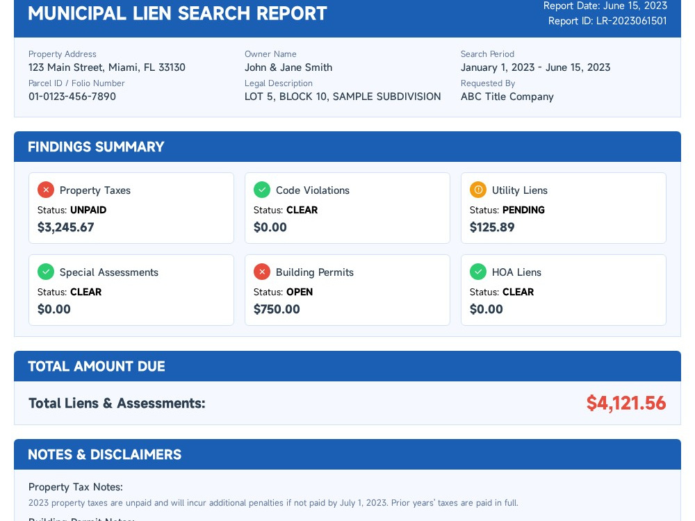
Task: Click the Code Violations card title
Action: pos(313,190)
